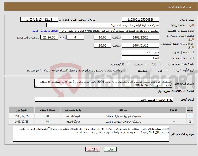Click the price validity time 10:00 field
This screenshot has width=198, height=156.
point(102,45)
